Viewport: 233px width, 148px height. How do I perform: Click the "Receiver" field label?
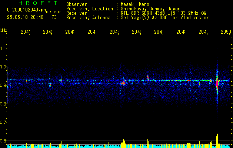[x=77, y=13]
